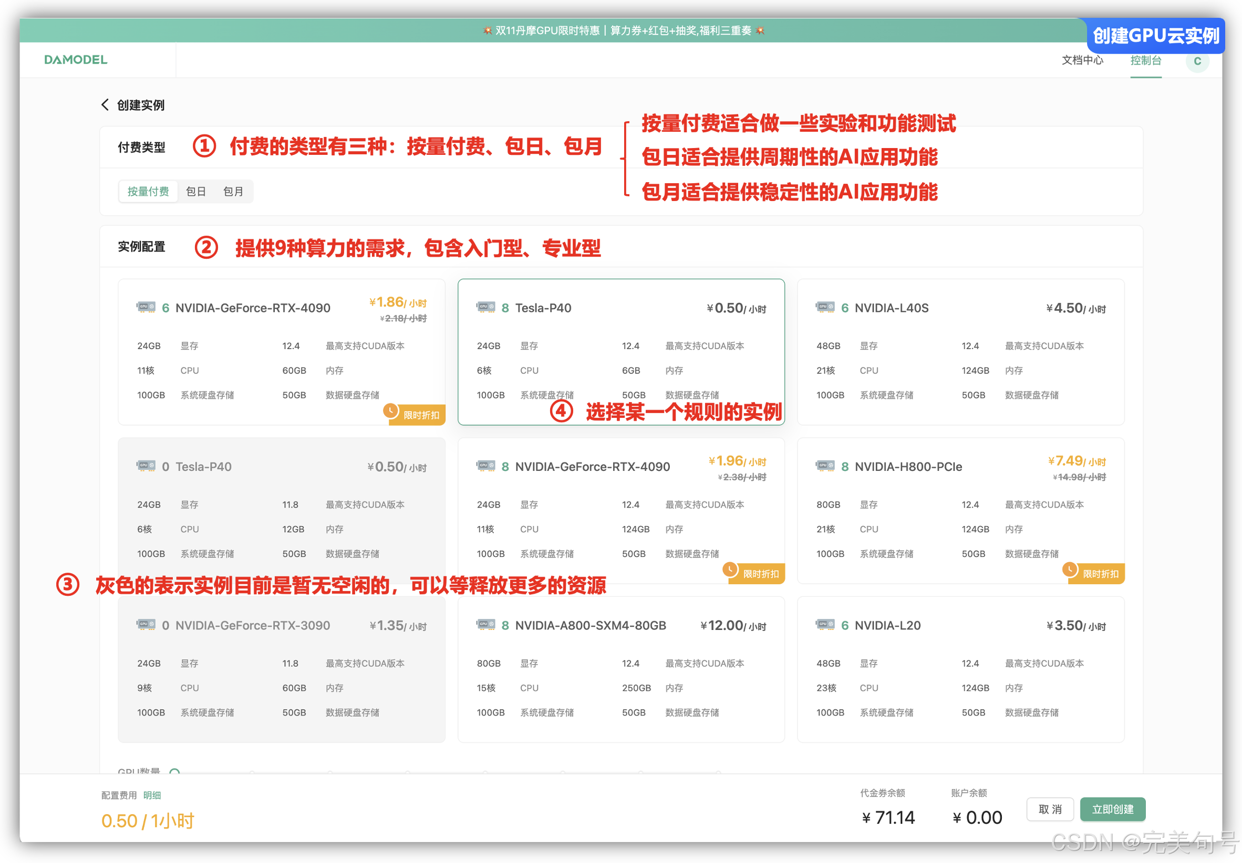The height and width of the screenshot is (863, 1242).
Task: Click the back arrow beside 创建实例
Action: pos(105,105)
